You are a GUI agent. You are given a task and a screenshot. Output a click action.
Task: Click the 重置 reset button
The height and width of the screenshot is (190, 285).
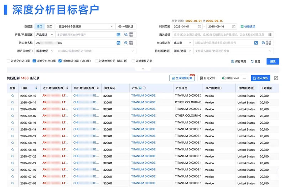point(255,61)
